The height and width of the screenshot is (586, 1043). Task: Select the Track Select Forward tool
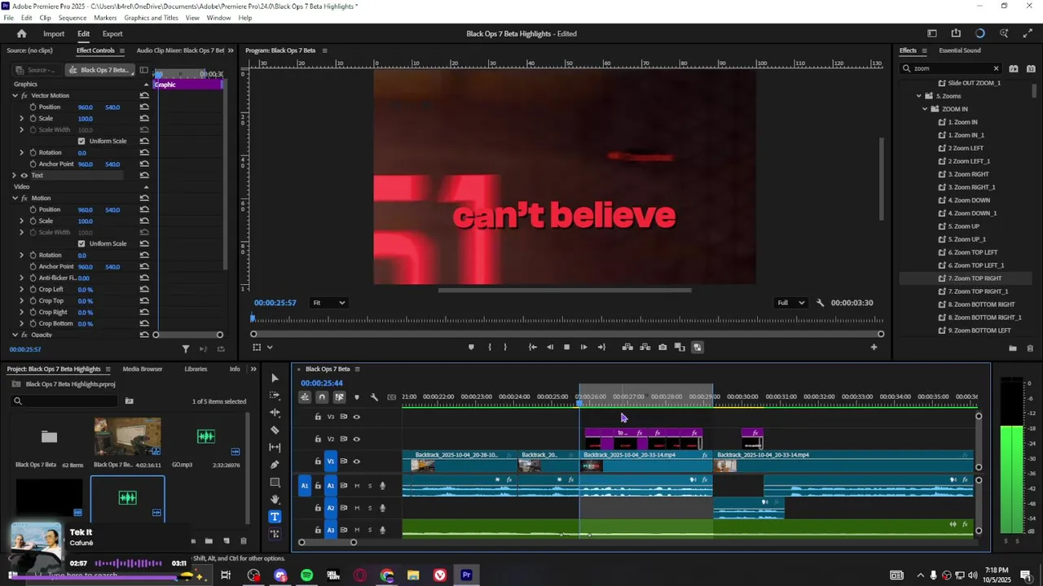pyautogui.click(x=275, y=396)
